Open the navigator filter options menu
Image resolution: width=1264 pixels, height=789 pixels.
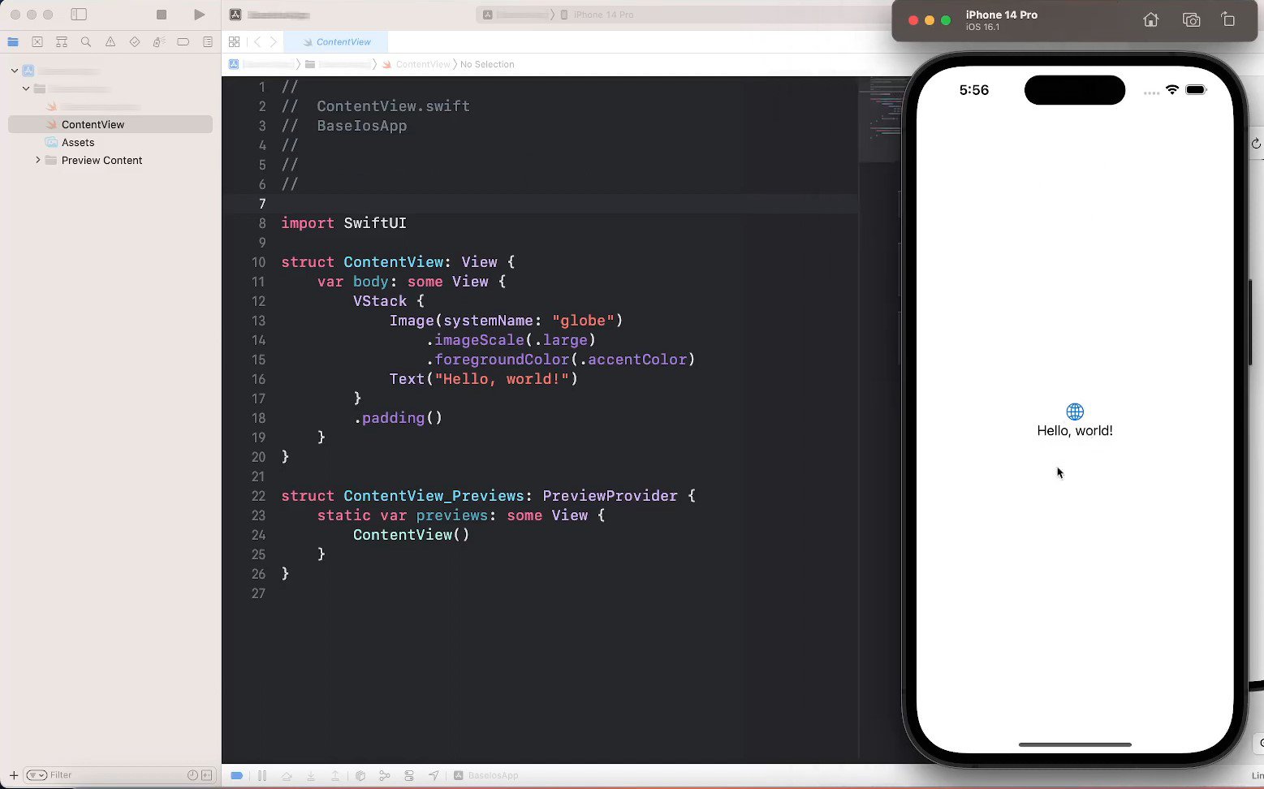[x=37, y=775]
